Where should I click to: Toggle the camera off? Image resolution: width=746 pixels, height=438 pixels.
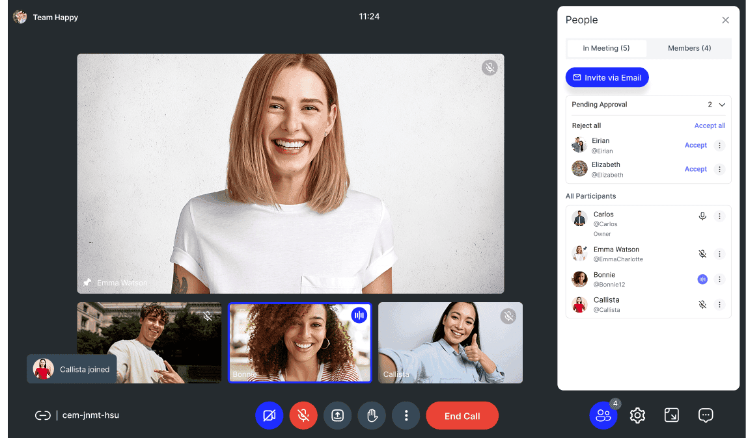coord(269,415)
